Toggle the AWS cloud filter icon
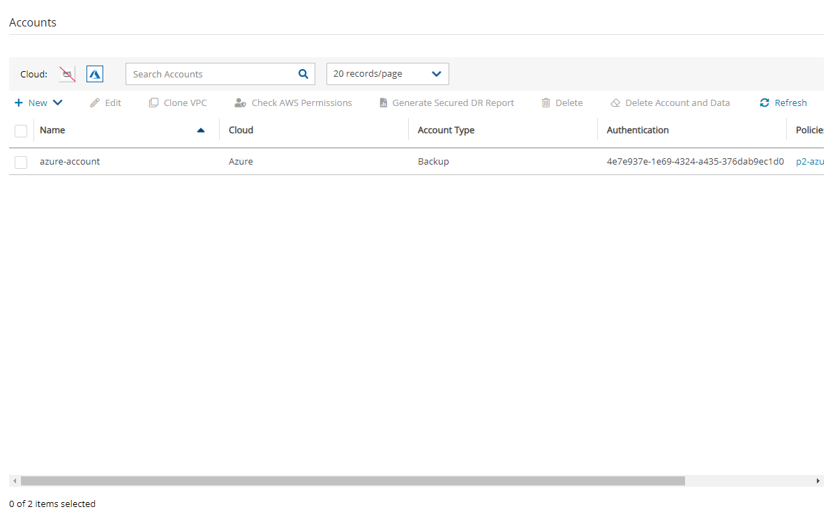This screenshot has width=835, height=514. [67, 74]
